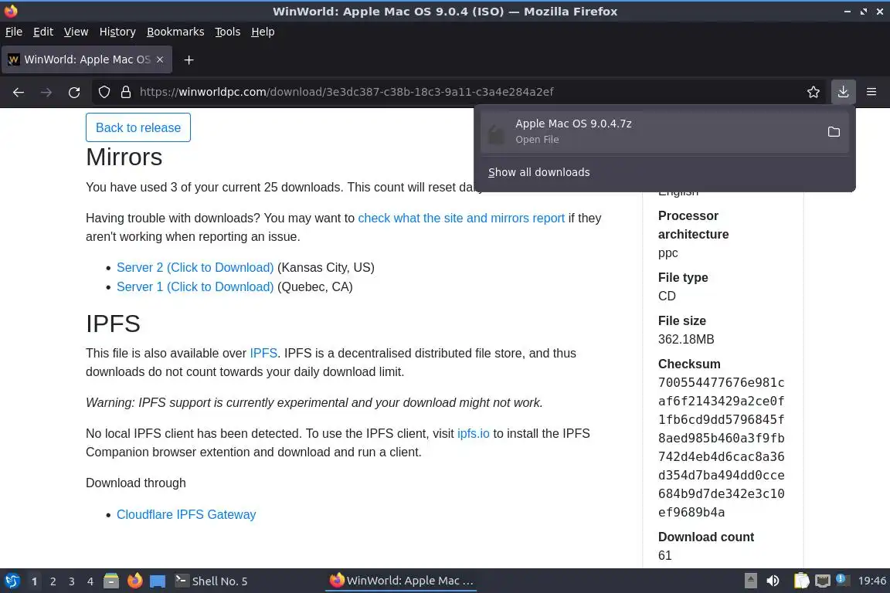
Task: Open site and mirrors report link
Action: [x=461, y=219]
